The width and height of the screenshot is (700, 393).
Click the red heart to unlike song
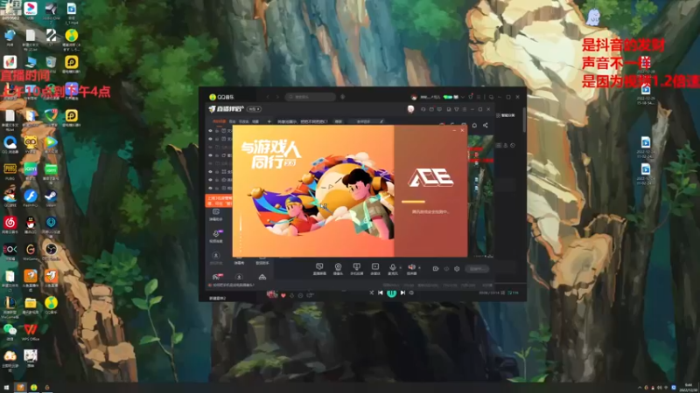click(x=283, y=295)
